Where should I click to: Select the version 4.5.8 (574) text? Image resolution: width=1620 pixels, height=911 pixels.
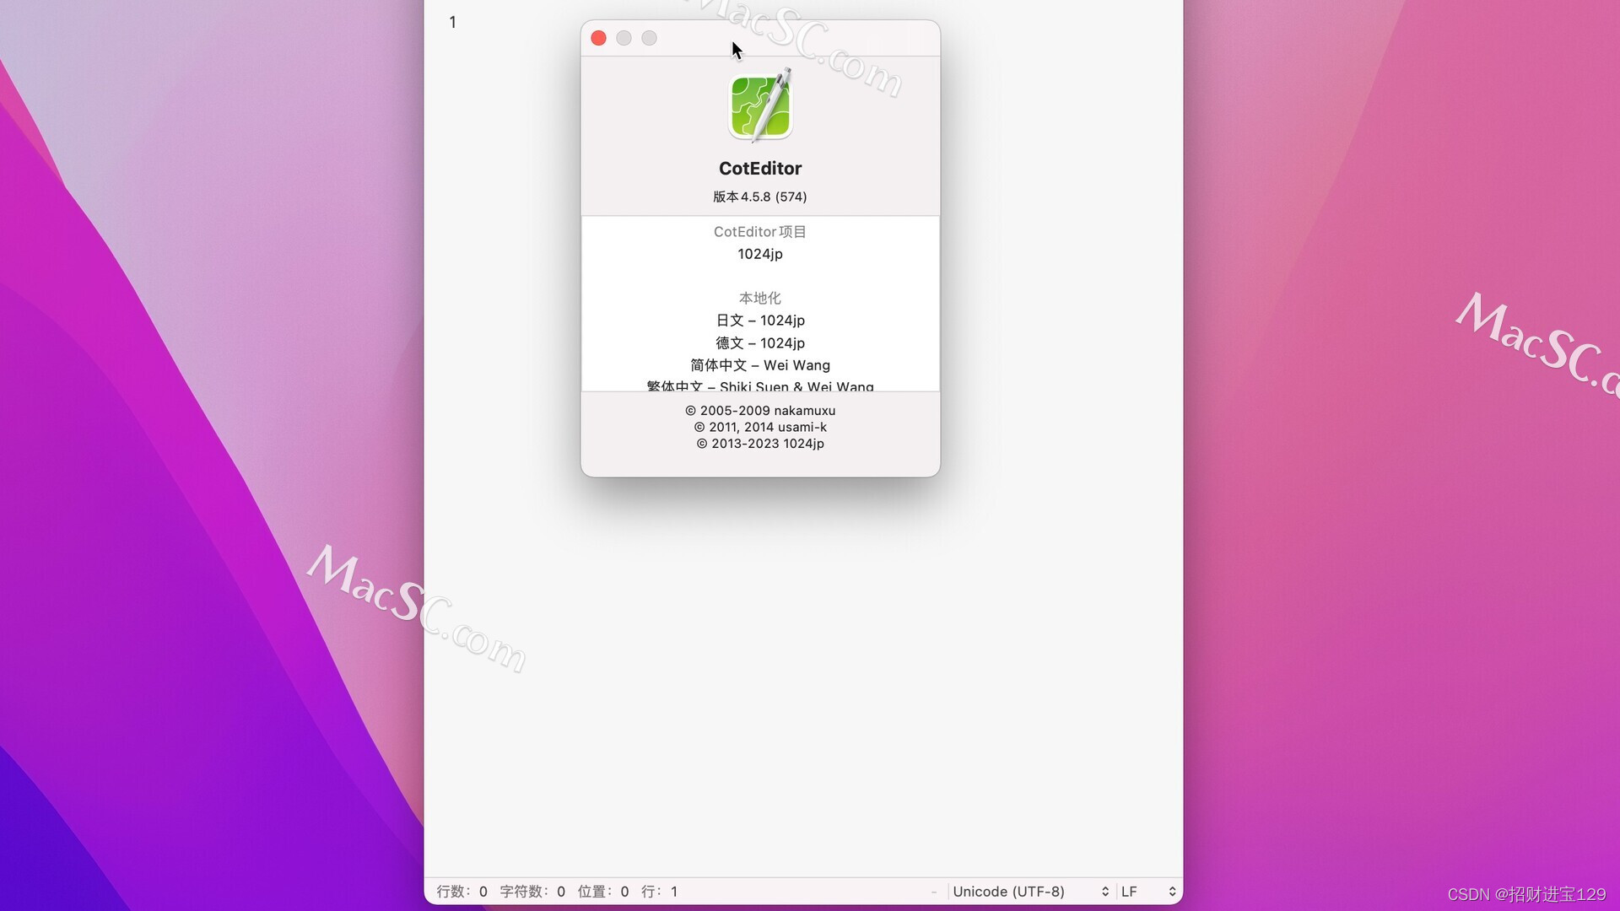click(x=760, y=197)
